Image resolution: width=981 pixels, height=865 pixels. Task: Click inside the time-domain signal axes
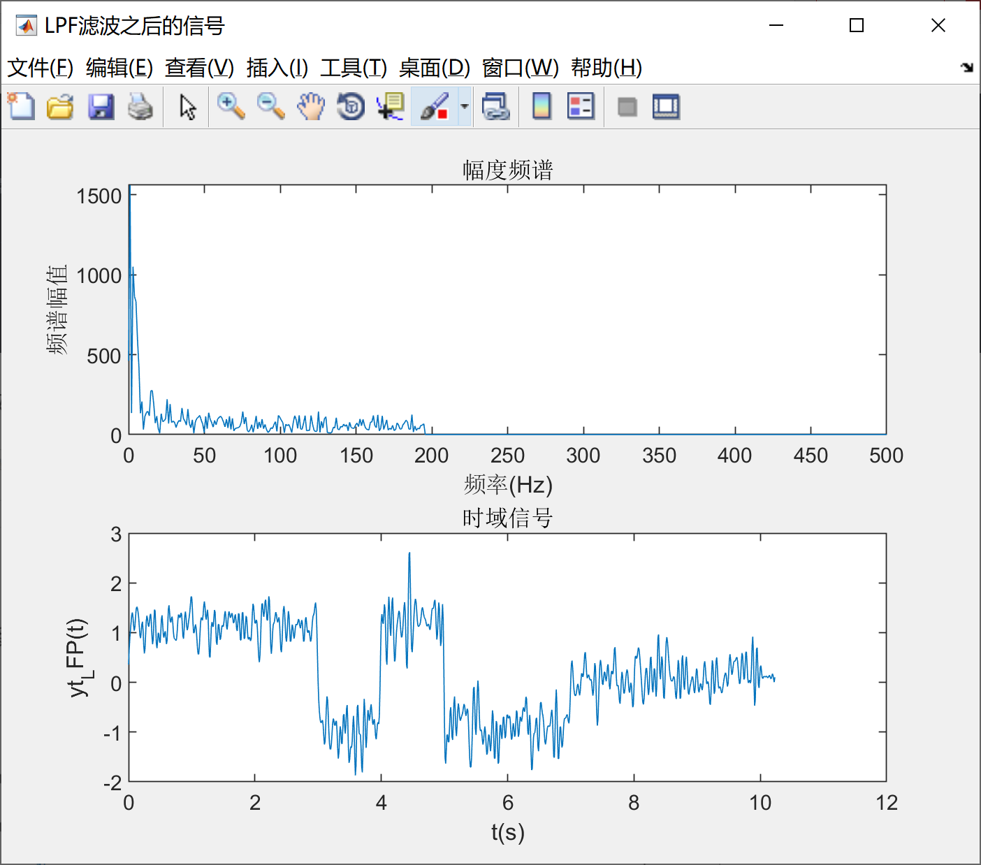(x=508, y=657)
